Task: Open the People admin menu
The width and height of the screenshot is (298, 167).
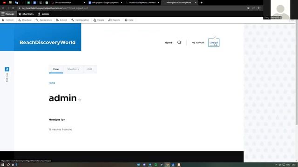Action: click(99, 20)
